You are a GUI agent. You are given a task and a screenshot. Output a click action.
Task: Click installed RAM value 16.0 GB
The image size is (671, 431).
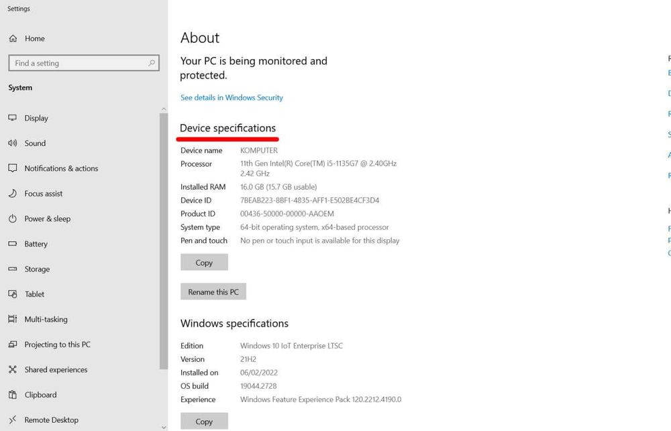pyautogui.click(x=278, y=187)
